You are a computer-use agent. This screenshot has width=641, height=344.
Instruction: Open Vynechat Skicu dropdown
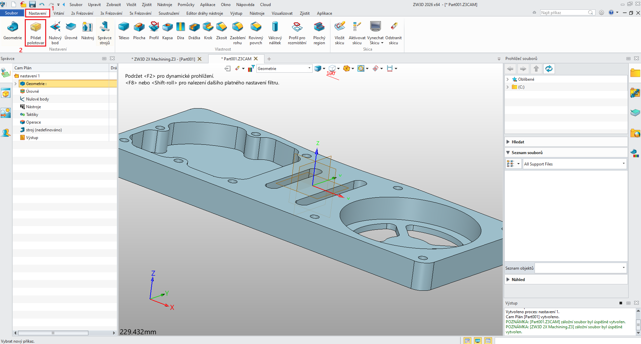(382, 43)
